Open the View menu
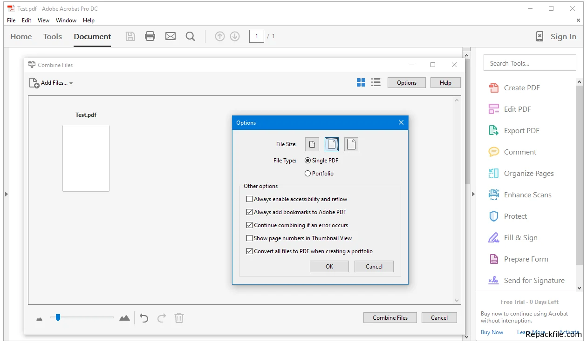The width and height of the screenshot is (587, 343). 43,20
